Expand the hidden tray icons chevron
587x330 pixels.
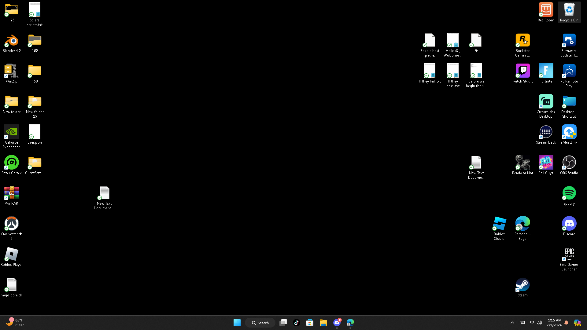point(512,323)
